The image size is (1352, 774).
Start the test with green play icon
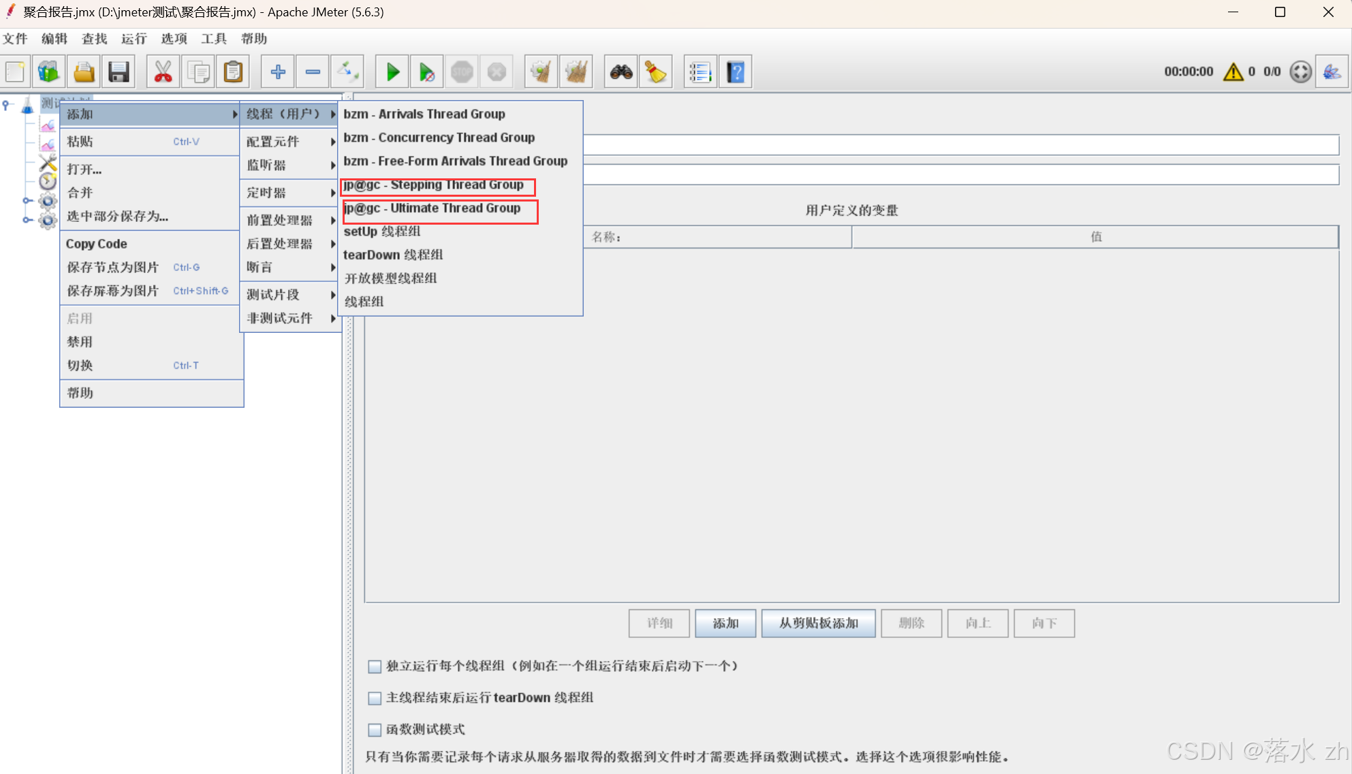[392, 71]
